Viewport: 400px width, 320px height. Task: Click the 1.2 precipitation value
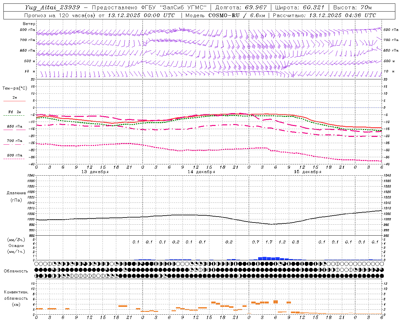point(282,242)
